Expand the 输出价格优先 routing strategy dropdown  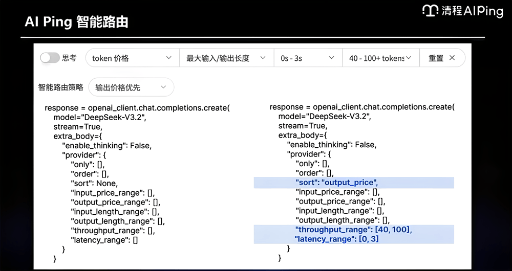(x=131, y=87)
